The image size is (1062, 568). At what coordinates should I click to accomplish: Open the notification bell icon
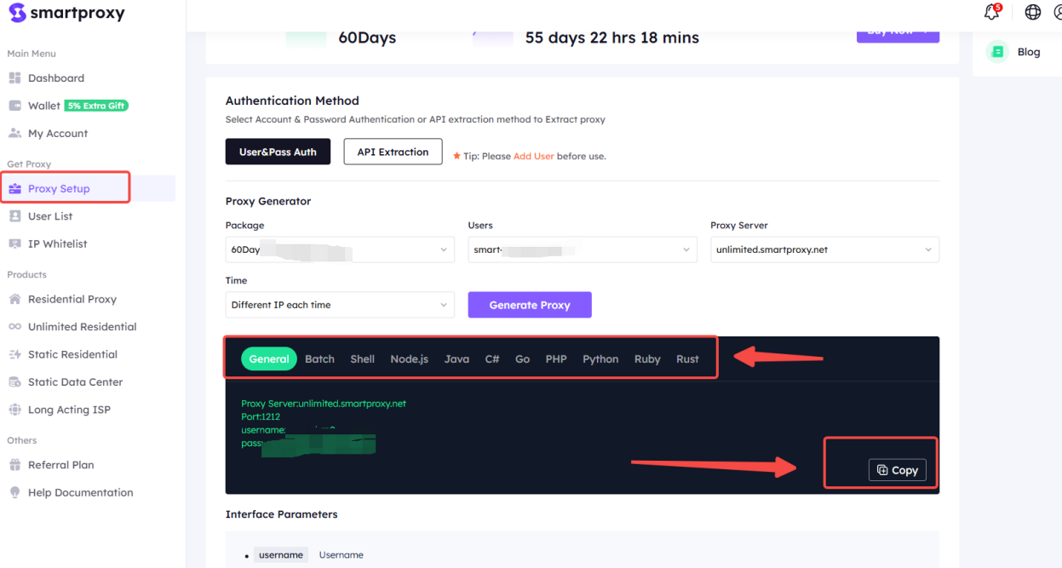[x=991, y=12]
